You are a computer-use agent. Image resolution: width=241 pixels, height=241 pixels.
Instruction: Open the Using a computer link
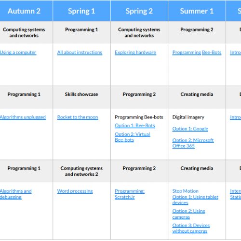18,53
